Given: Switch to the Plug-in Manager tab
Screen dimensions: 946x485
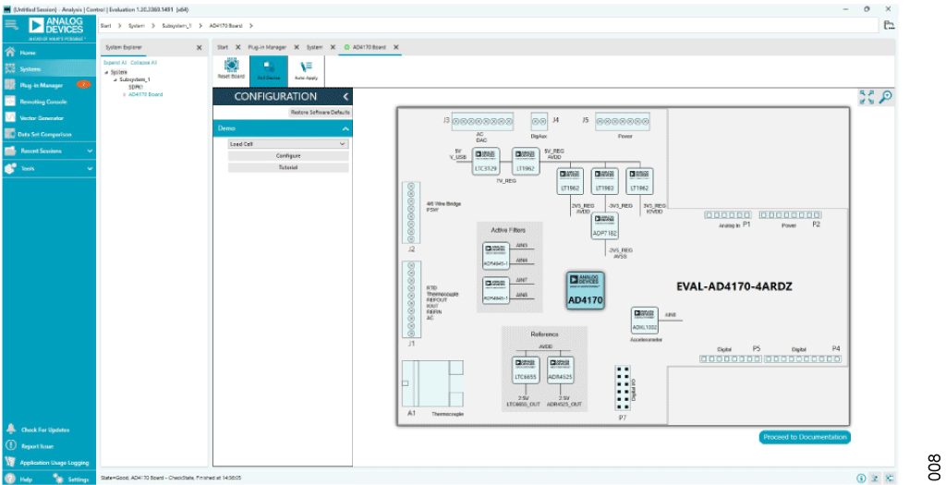Looking at the screenshot, I should click(x=267, y=47).
